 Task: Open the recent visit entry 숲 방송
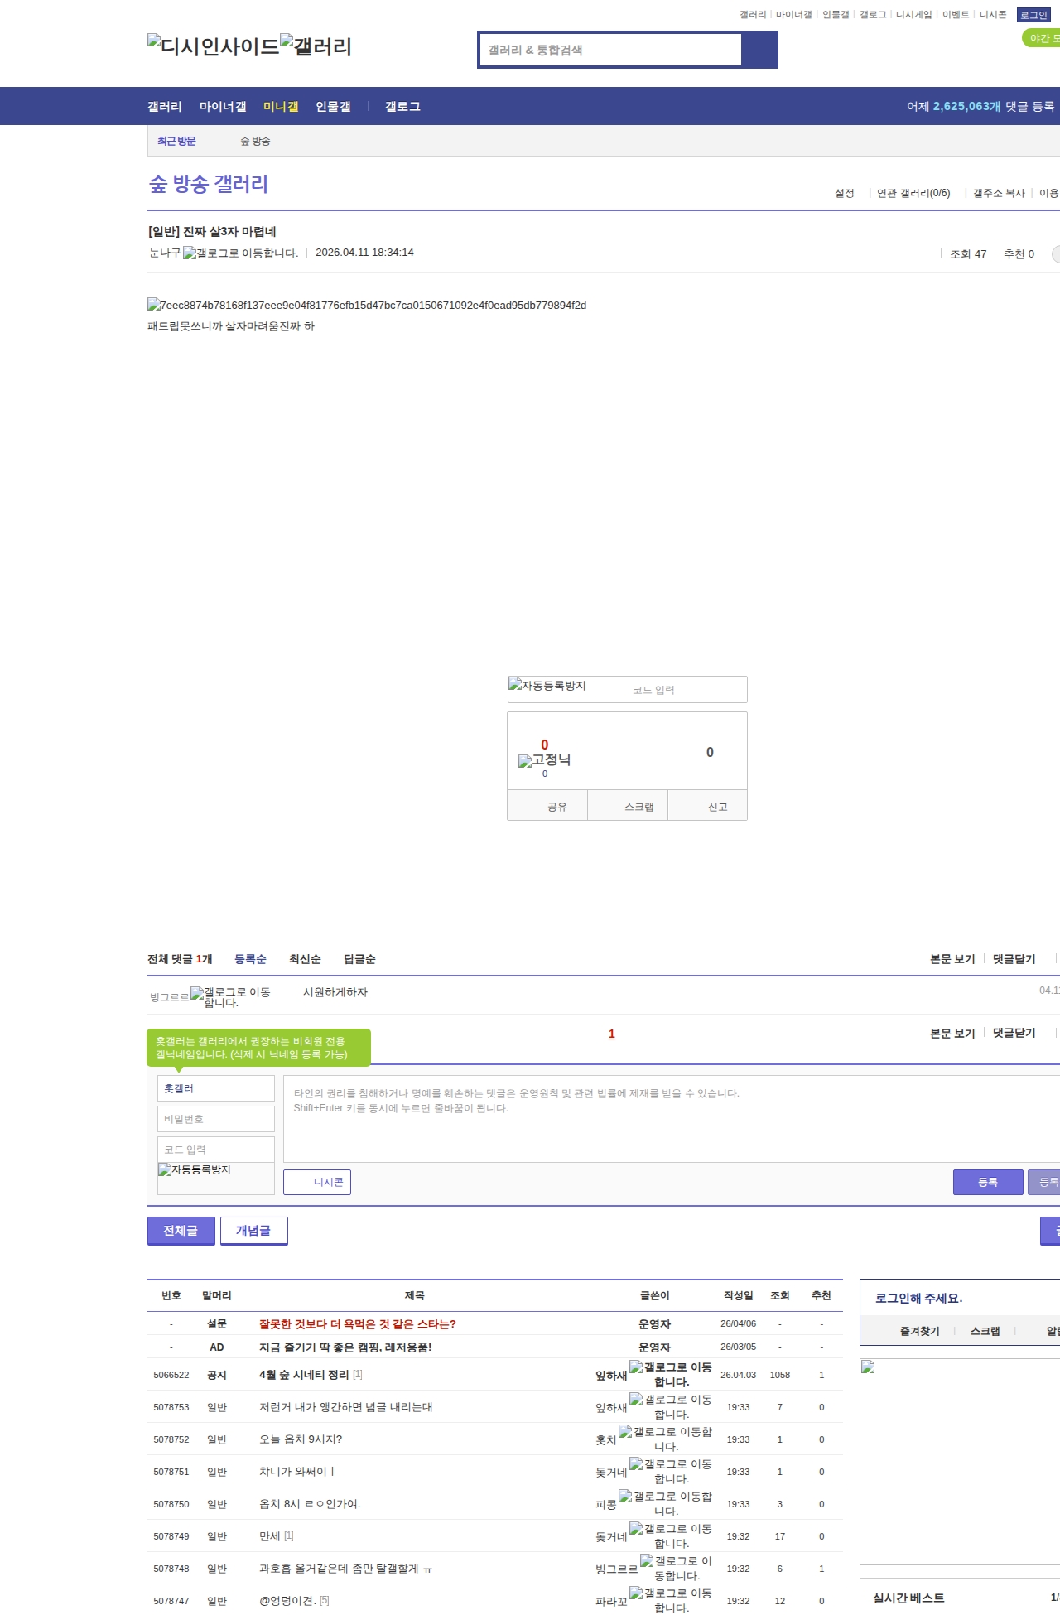coord(255,141)
